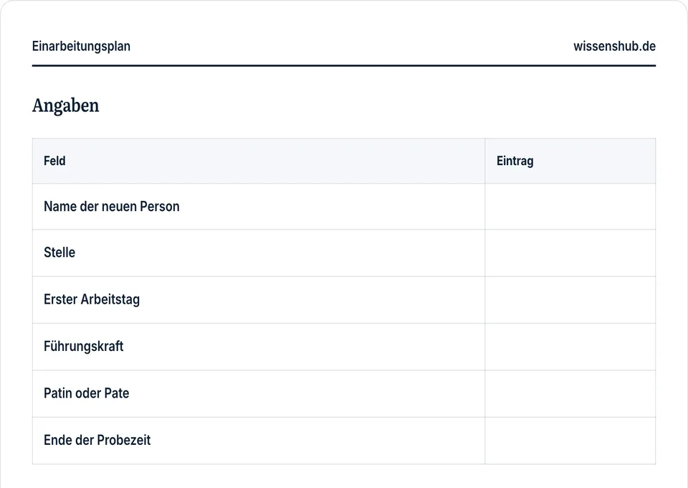Screen dimensions: 688x488
Task: Click the Eintrag cell for Patin oder Pate
Action: pos(570,394)
